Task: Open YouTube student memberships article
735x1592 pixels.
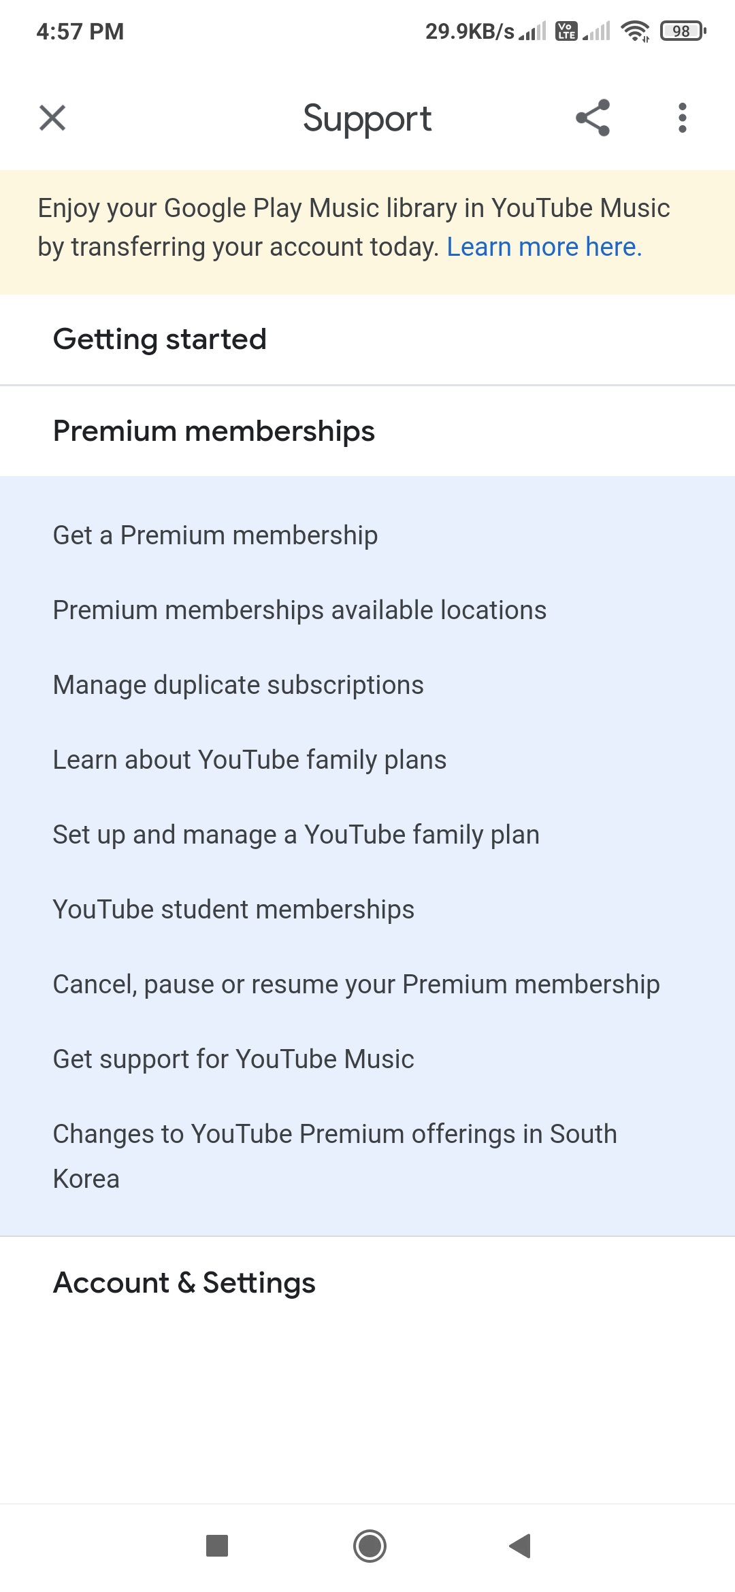Action: pos(233,910)
